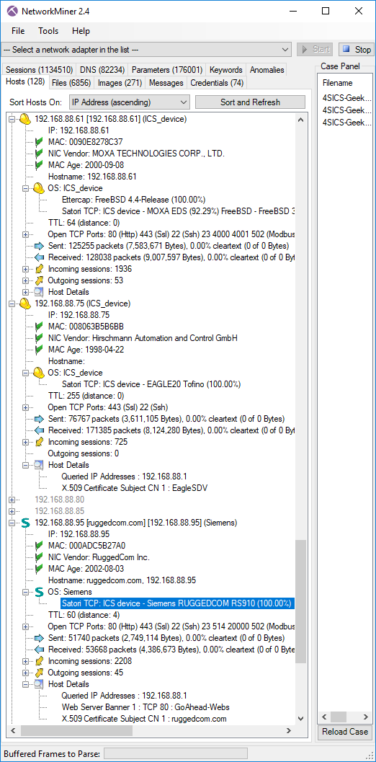Collapse the 192.168.88.95 host node
The image size is (376, 762).
point(12,523)
